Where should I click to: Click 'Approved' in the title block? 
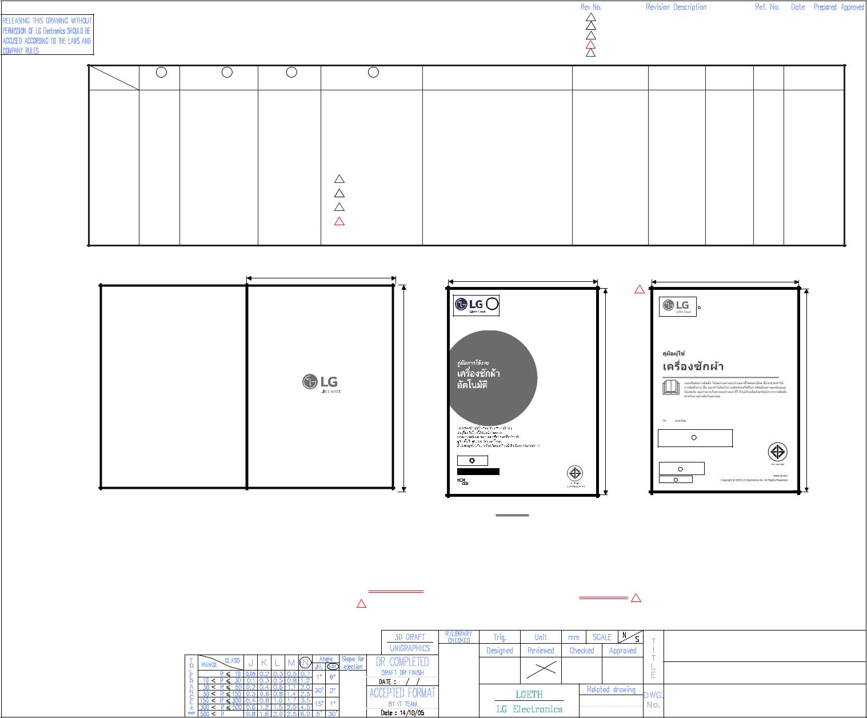(x=623, y=651)
